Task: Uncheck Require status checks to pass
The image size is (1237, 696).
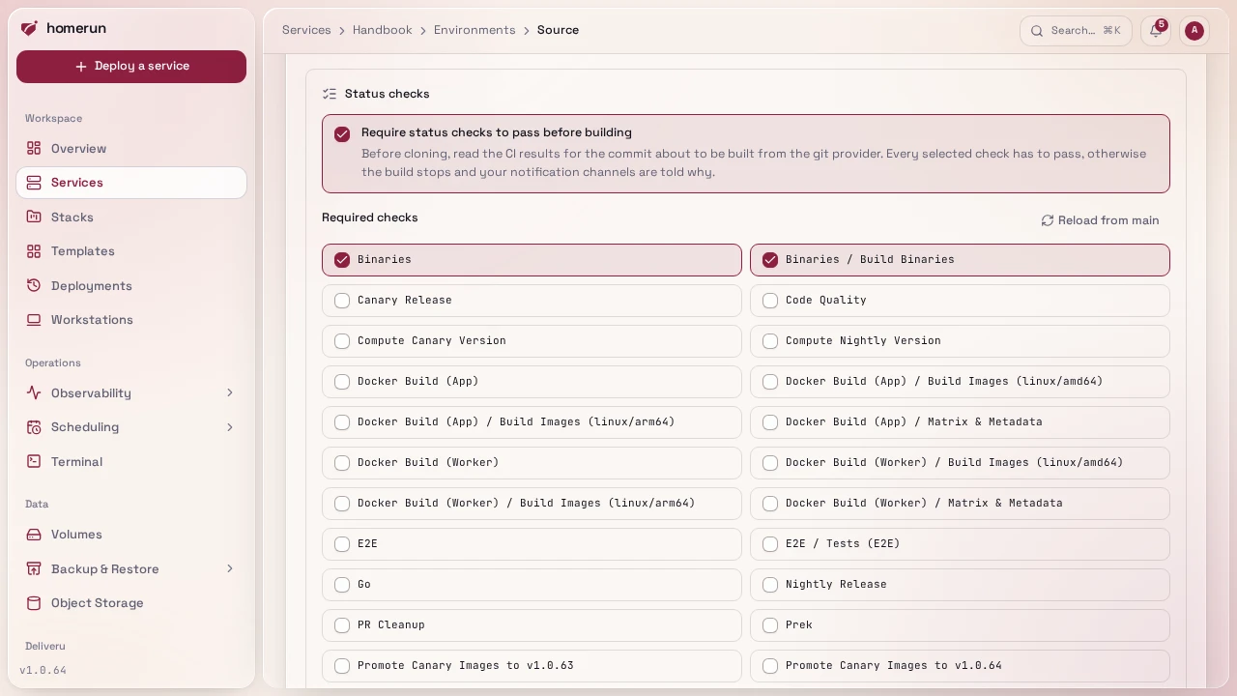Action: [342, 134]
